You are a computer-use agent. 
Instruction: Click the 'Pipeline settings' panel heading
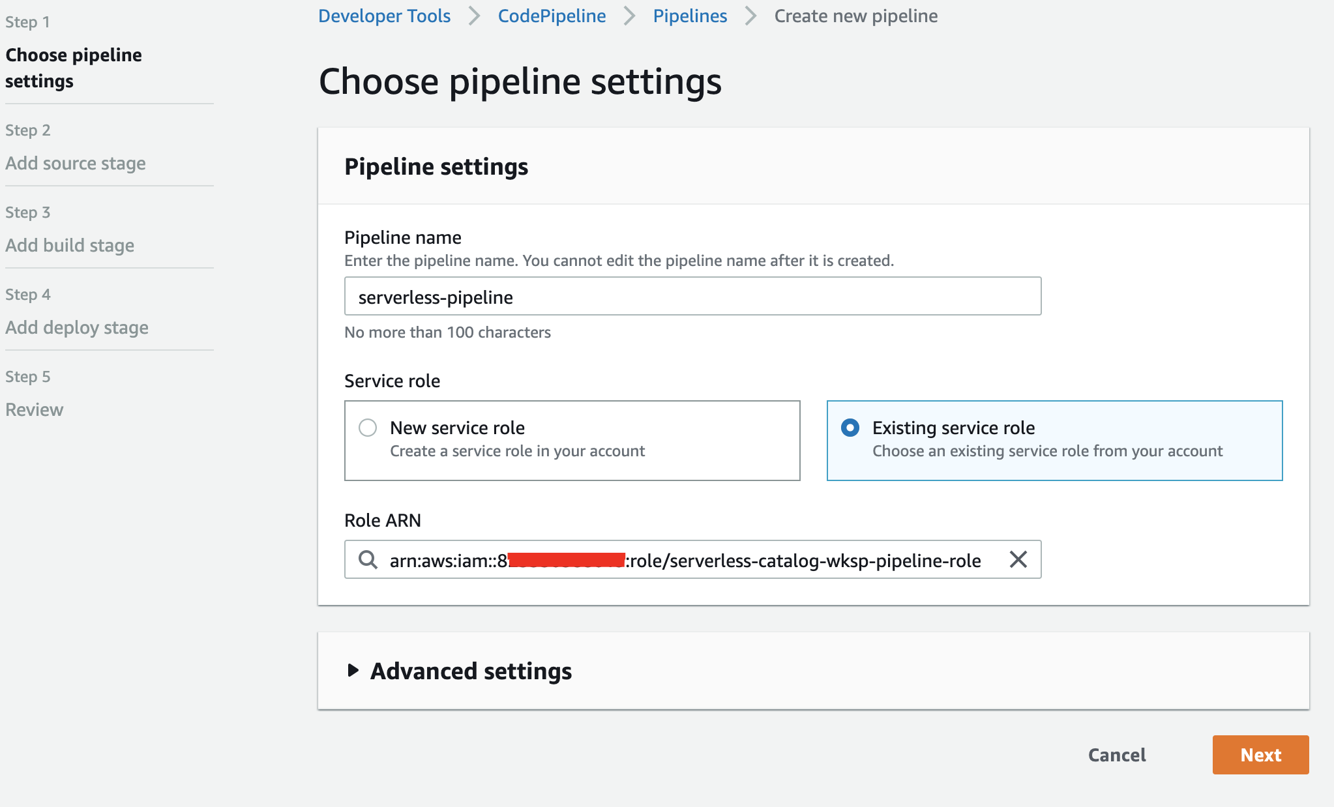click(436, 166)
